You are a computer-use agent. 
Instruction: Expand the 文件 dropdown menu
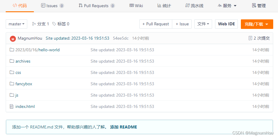tap(203, 24)
